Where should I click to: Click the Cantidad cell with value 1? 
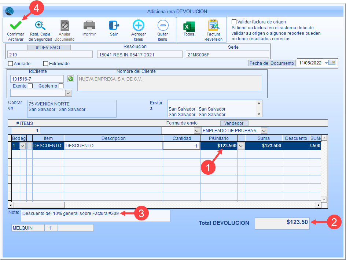[181, 146]
